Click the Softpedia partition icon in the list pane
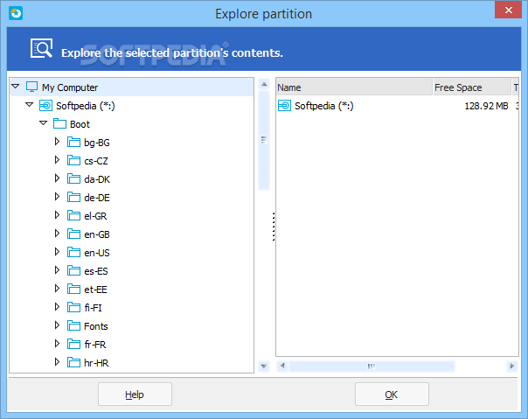528x419 pixels. tap(284, 106)
